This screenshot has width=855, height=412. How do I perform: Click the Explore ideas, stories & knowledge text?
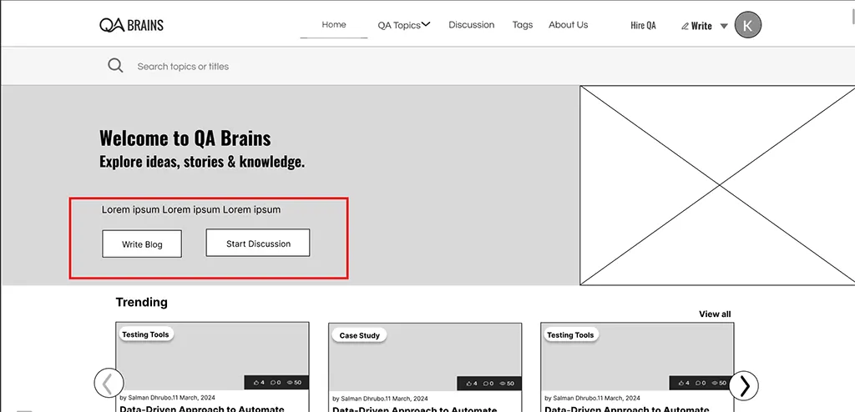202,162
